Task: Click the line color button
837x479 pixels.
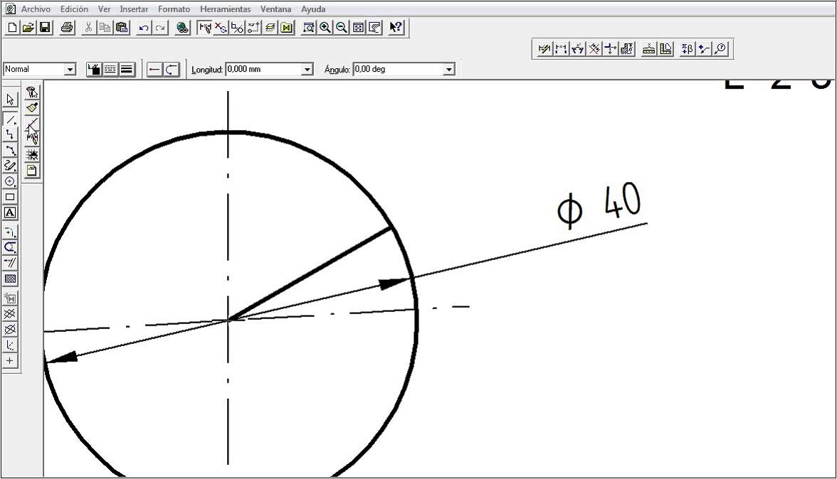Action: pyautogui.click(x=94, y=69)
